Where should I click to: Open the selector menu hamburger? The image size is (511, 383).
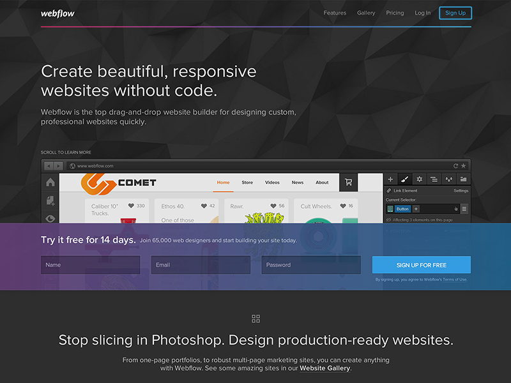click(464, 209)
